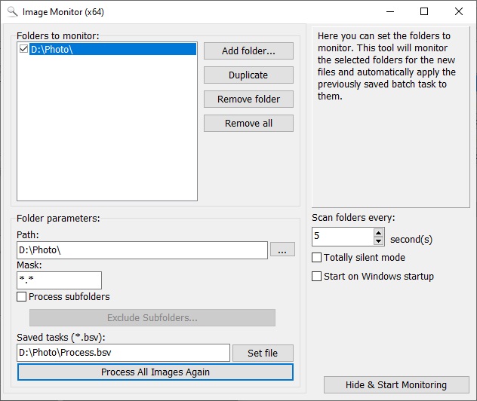Increase scan interval with up arrow
The width and height of the screenshot is (477, 401).
379,232
